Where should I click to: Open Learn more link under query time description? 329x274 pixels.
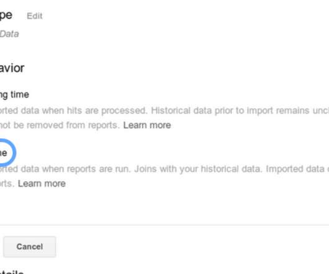click(x=42, y=183)
